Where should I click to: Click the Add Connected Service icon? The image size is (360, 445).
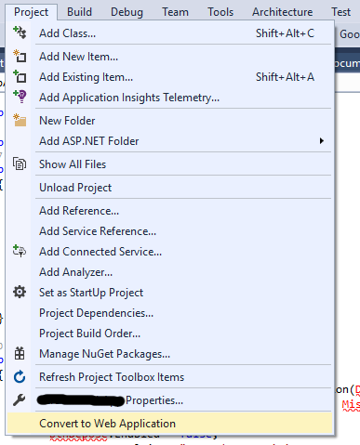click(20, 251)
